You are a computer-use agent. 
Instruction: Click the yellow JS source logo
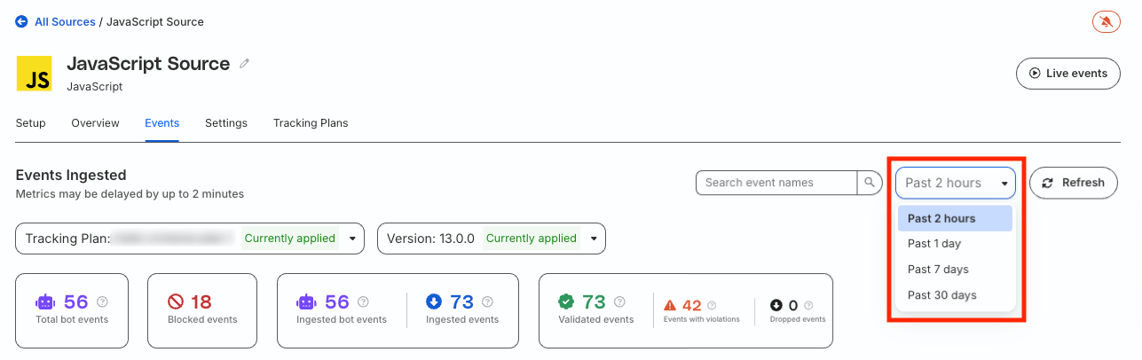34,74
